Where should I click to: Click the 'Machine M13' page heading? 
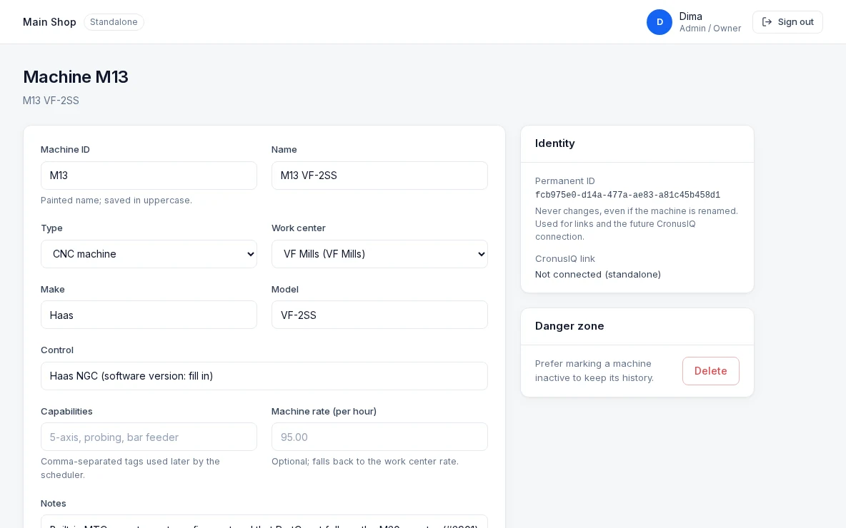click(76, 77)
